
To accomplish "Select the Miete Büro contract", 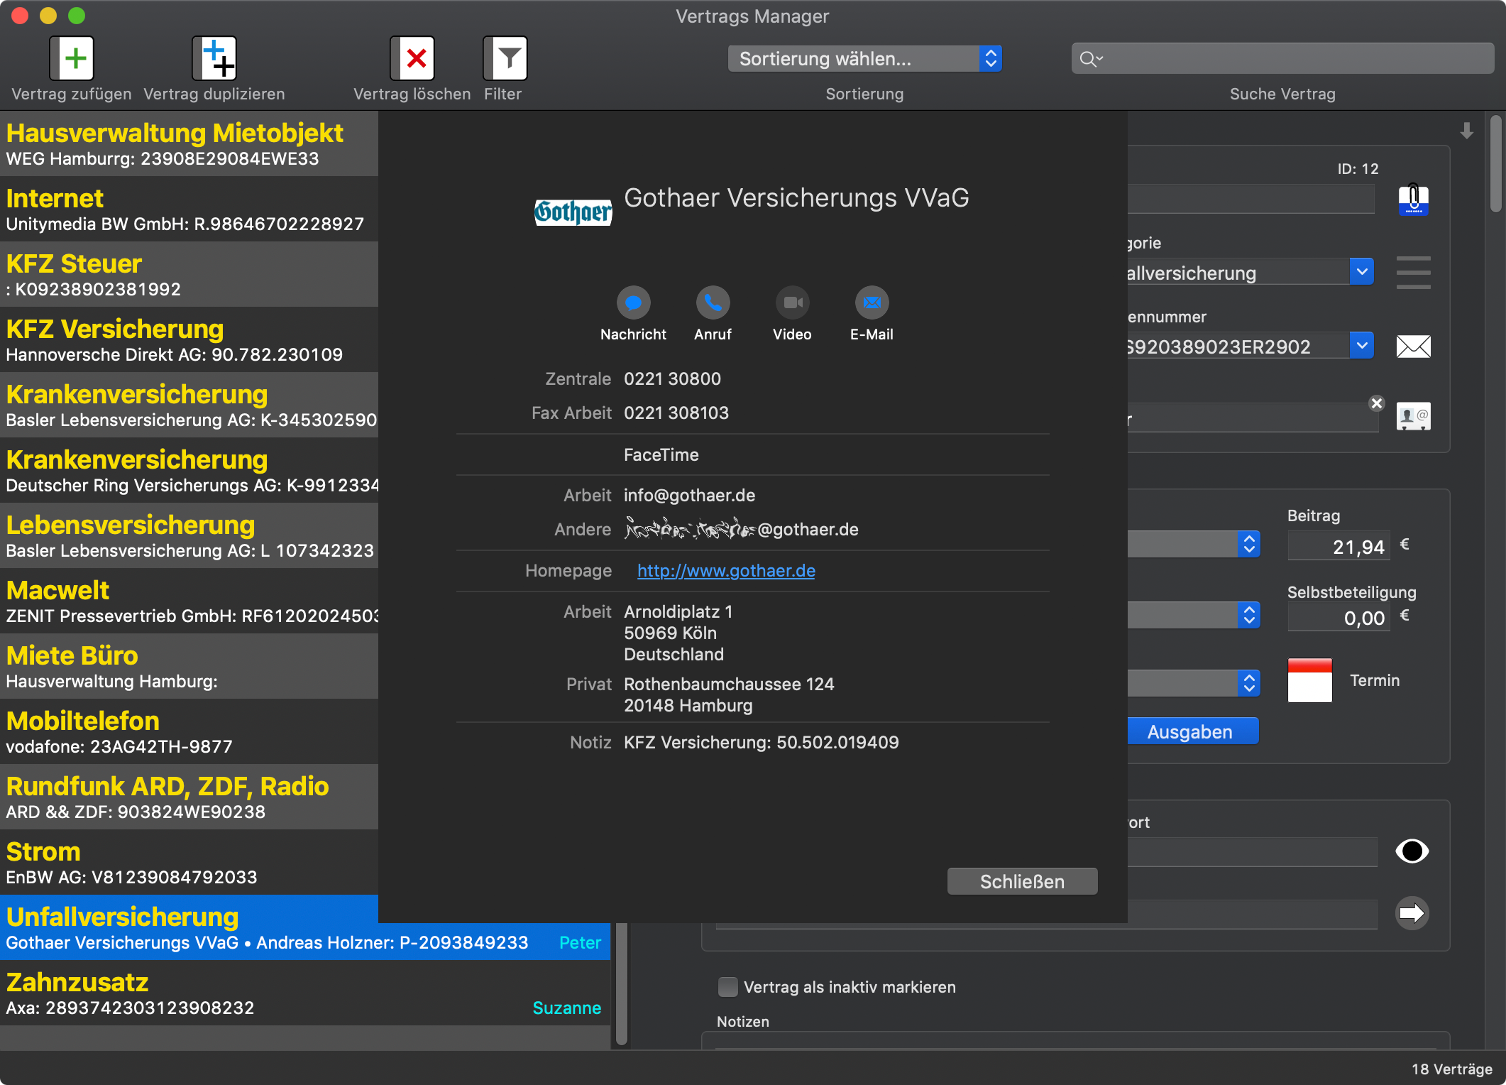I will pyautogui.click(x=189, y=667).
